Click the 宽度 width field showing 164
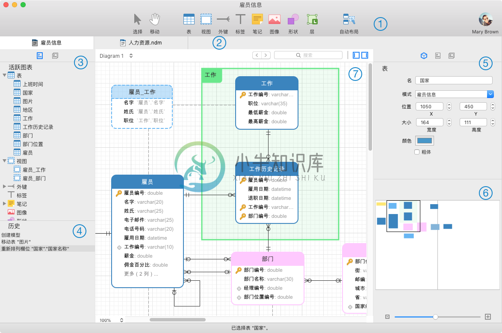The image size is (502, 333). (429, 122)
